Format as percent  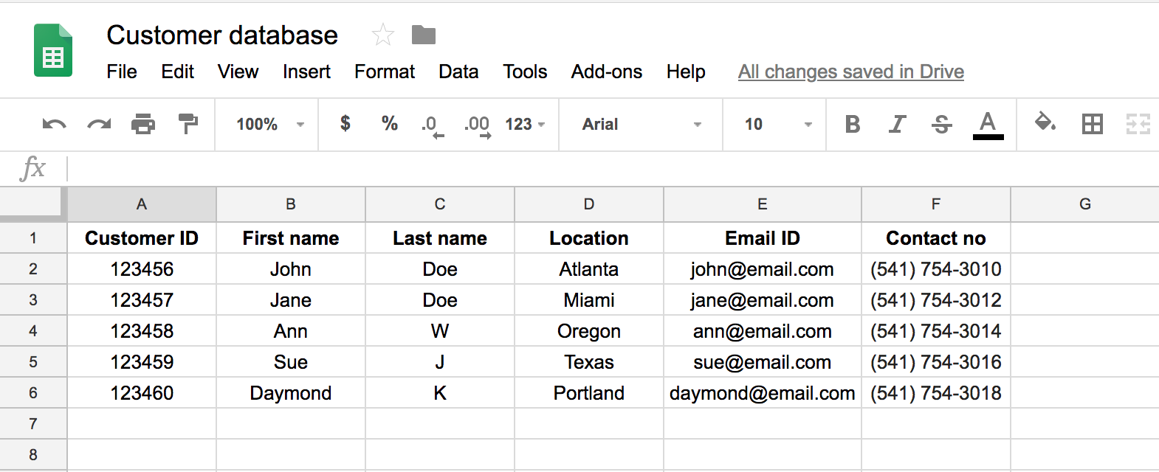[390, 123]
